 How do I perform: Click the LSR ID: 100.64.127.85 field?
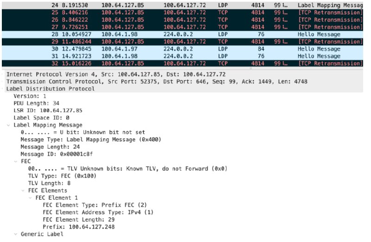pos(48,110)
